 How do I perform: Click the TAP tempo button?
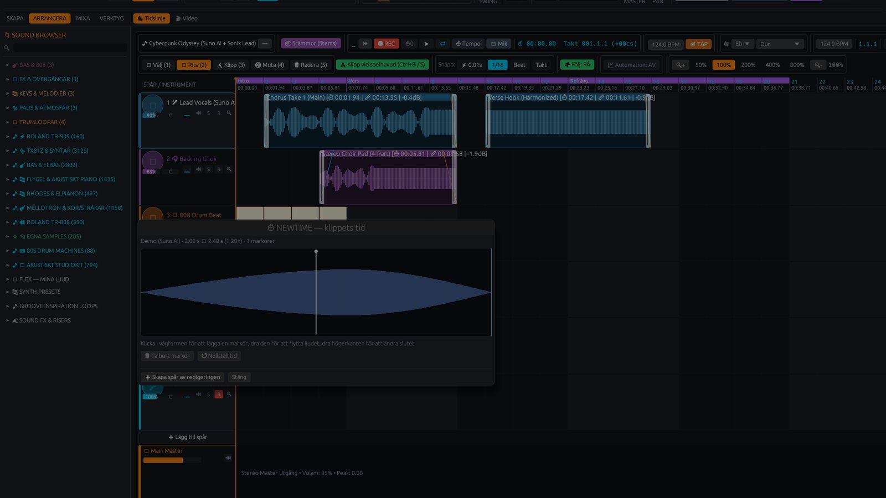coord(699,44)
